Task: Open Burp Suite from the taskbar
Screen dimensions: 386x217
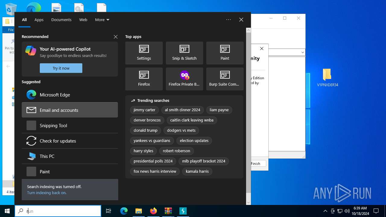Action: [183, 211]
